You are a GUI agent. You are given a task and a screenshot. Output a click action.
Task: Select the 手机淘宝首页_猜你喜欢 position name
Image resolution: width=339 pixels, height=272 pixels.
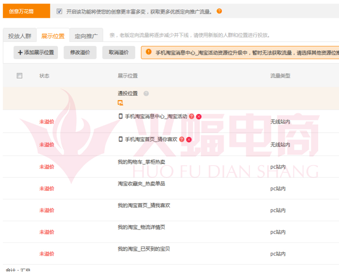click(151, 139)
